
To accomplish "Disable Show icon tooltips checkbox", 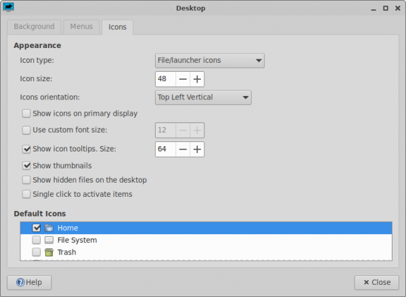I will point(26,149).
